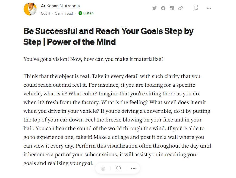Image resolution: width=236 pixels, height=178 pixels.
Task: Share the article on Twitter
Action: [155, 8]
